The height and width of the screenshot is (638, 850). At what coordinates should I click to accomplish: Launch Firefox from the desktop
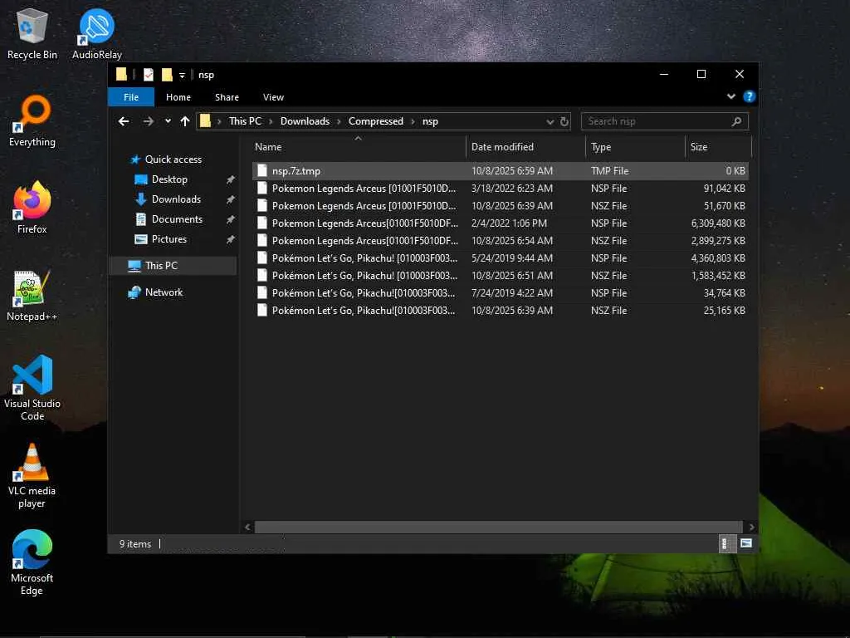click(x=32, y=208)
